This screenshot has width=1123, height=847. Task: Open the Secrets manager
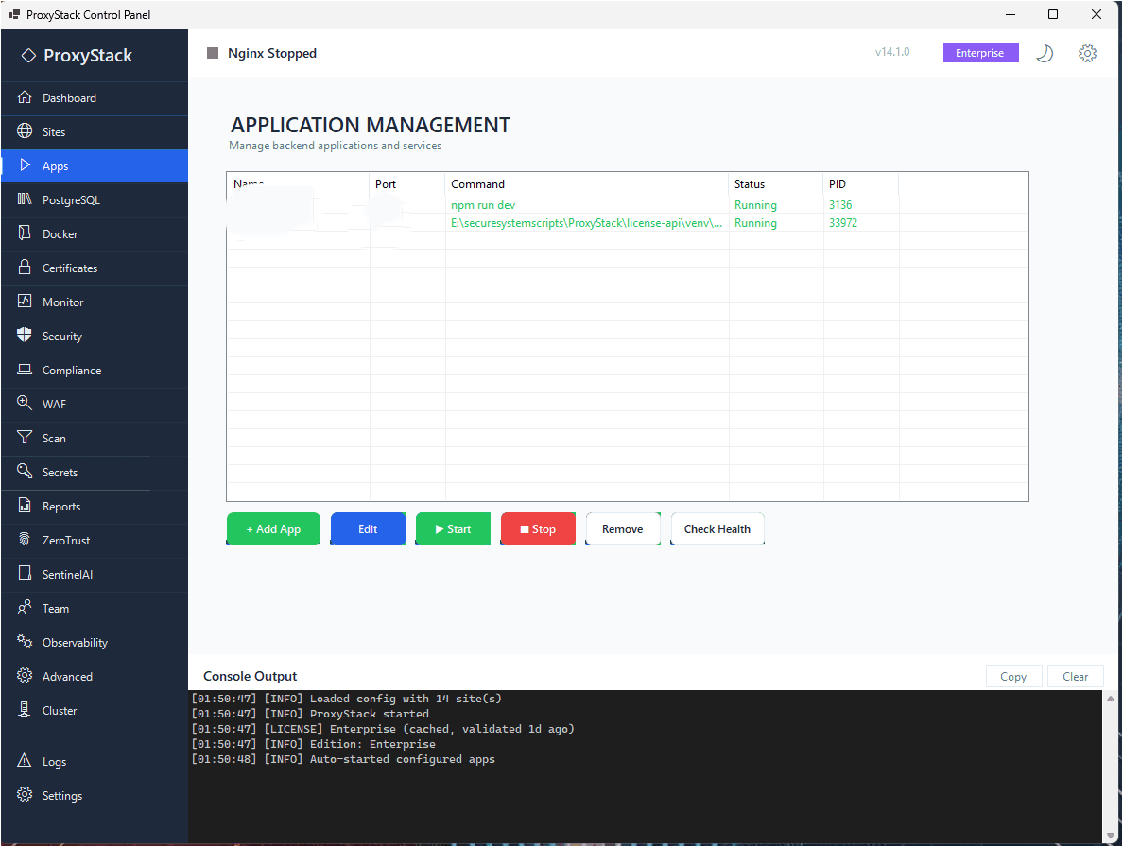tap(60, 472)
